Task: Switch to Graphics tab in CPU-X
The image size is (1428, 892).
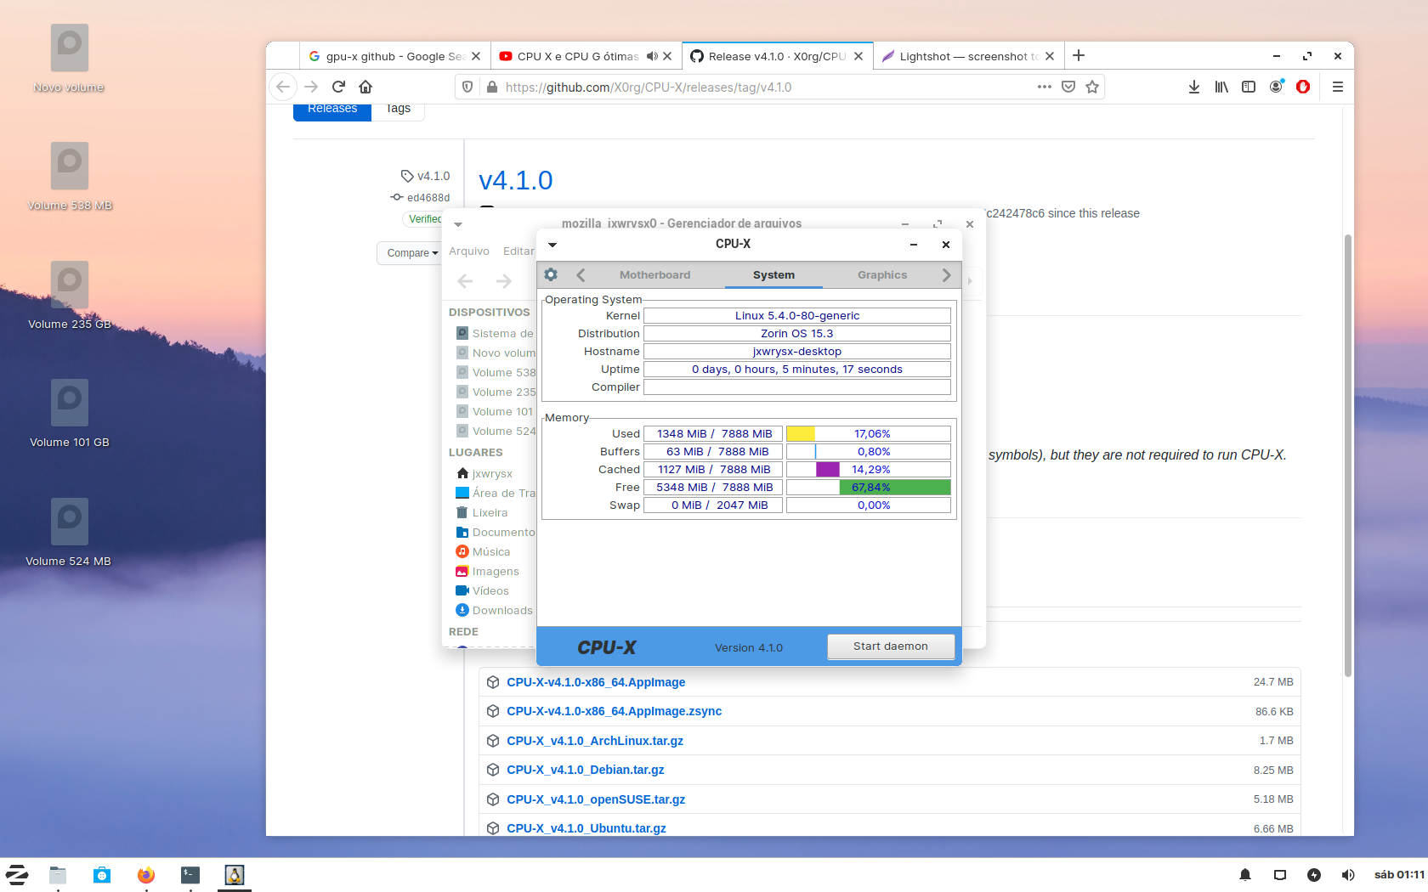Action: tap(881, 274)
